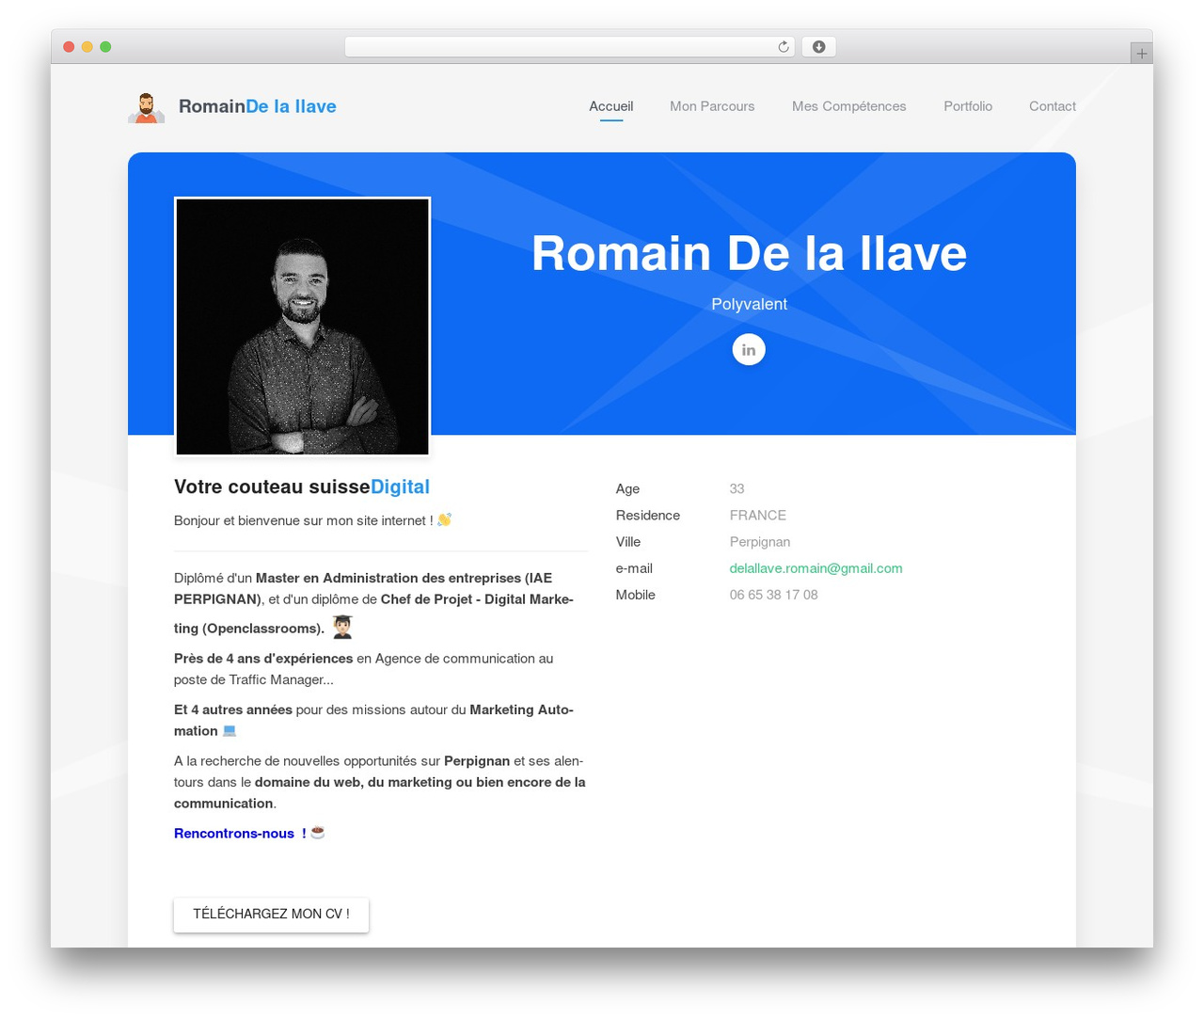Screen dimensions: 1204x1020
Task: Click the waving hand emoji after the greeting
Action: tap(445, 519)
